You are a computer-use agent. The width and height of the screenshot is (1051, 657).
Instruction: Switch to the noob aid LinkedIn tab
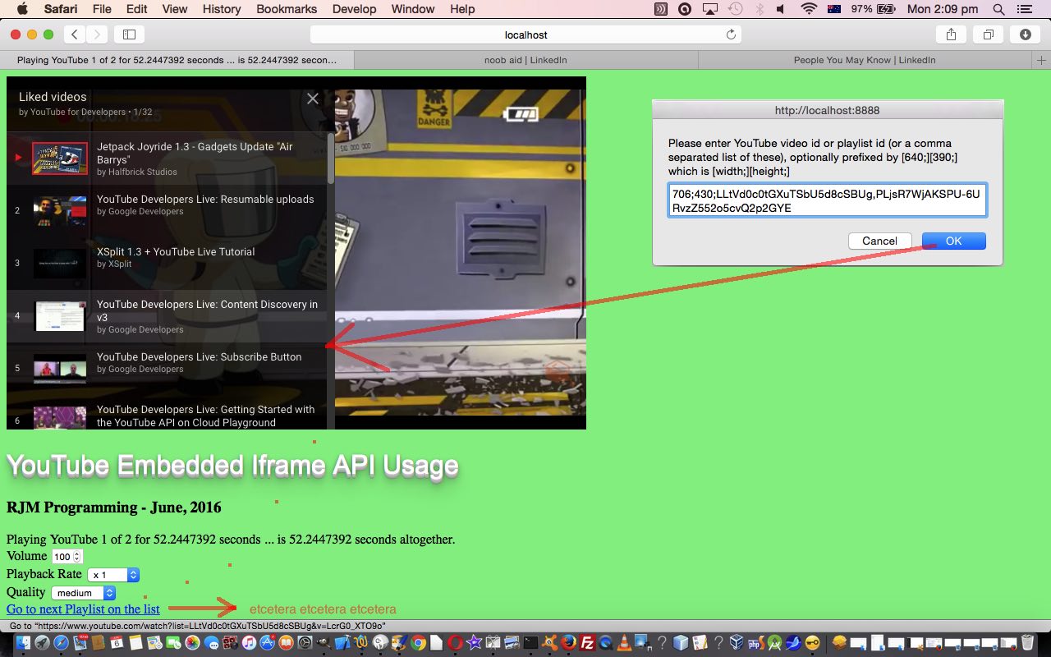pos(525,60)
